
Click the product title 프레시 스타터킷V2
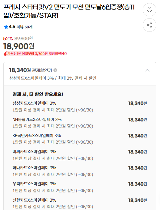[x=69, y=11]
